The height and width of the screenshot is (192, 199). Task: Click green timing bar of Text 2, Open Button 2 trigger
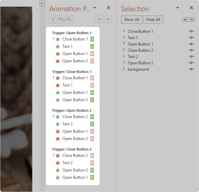coord(92,124)
